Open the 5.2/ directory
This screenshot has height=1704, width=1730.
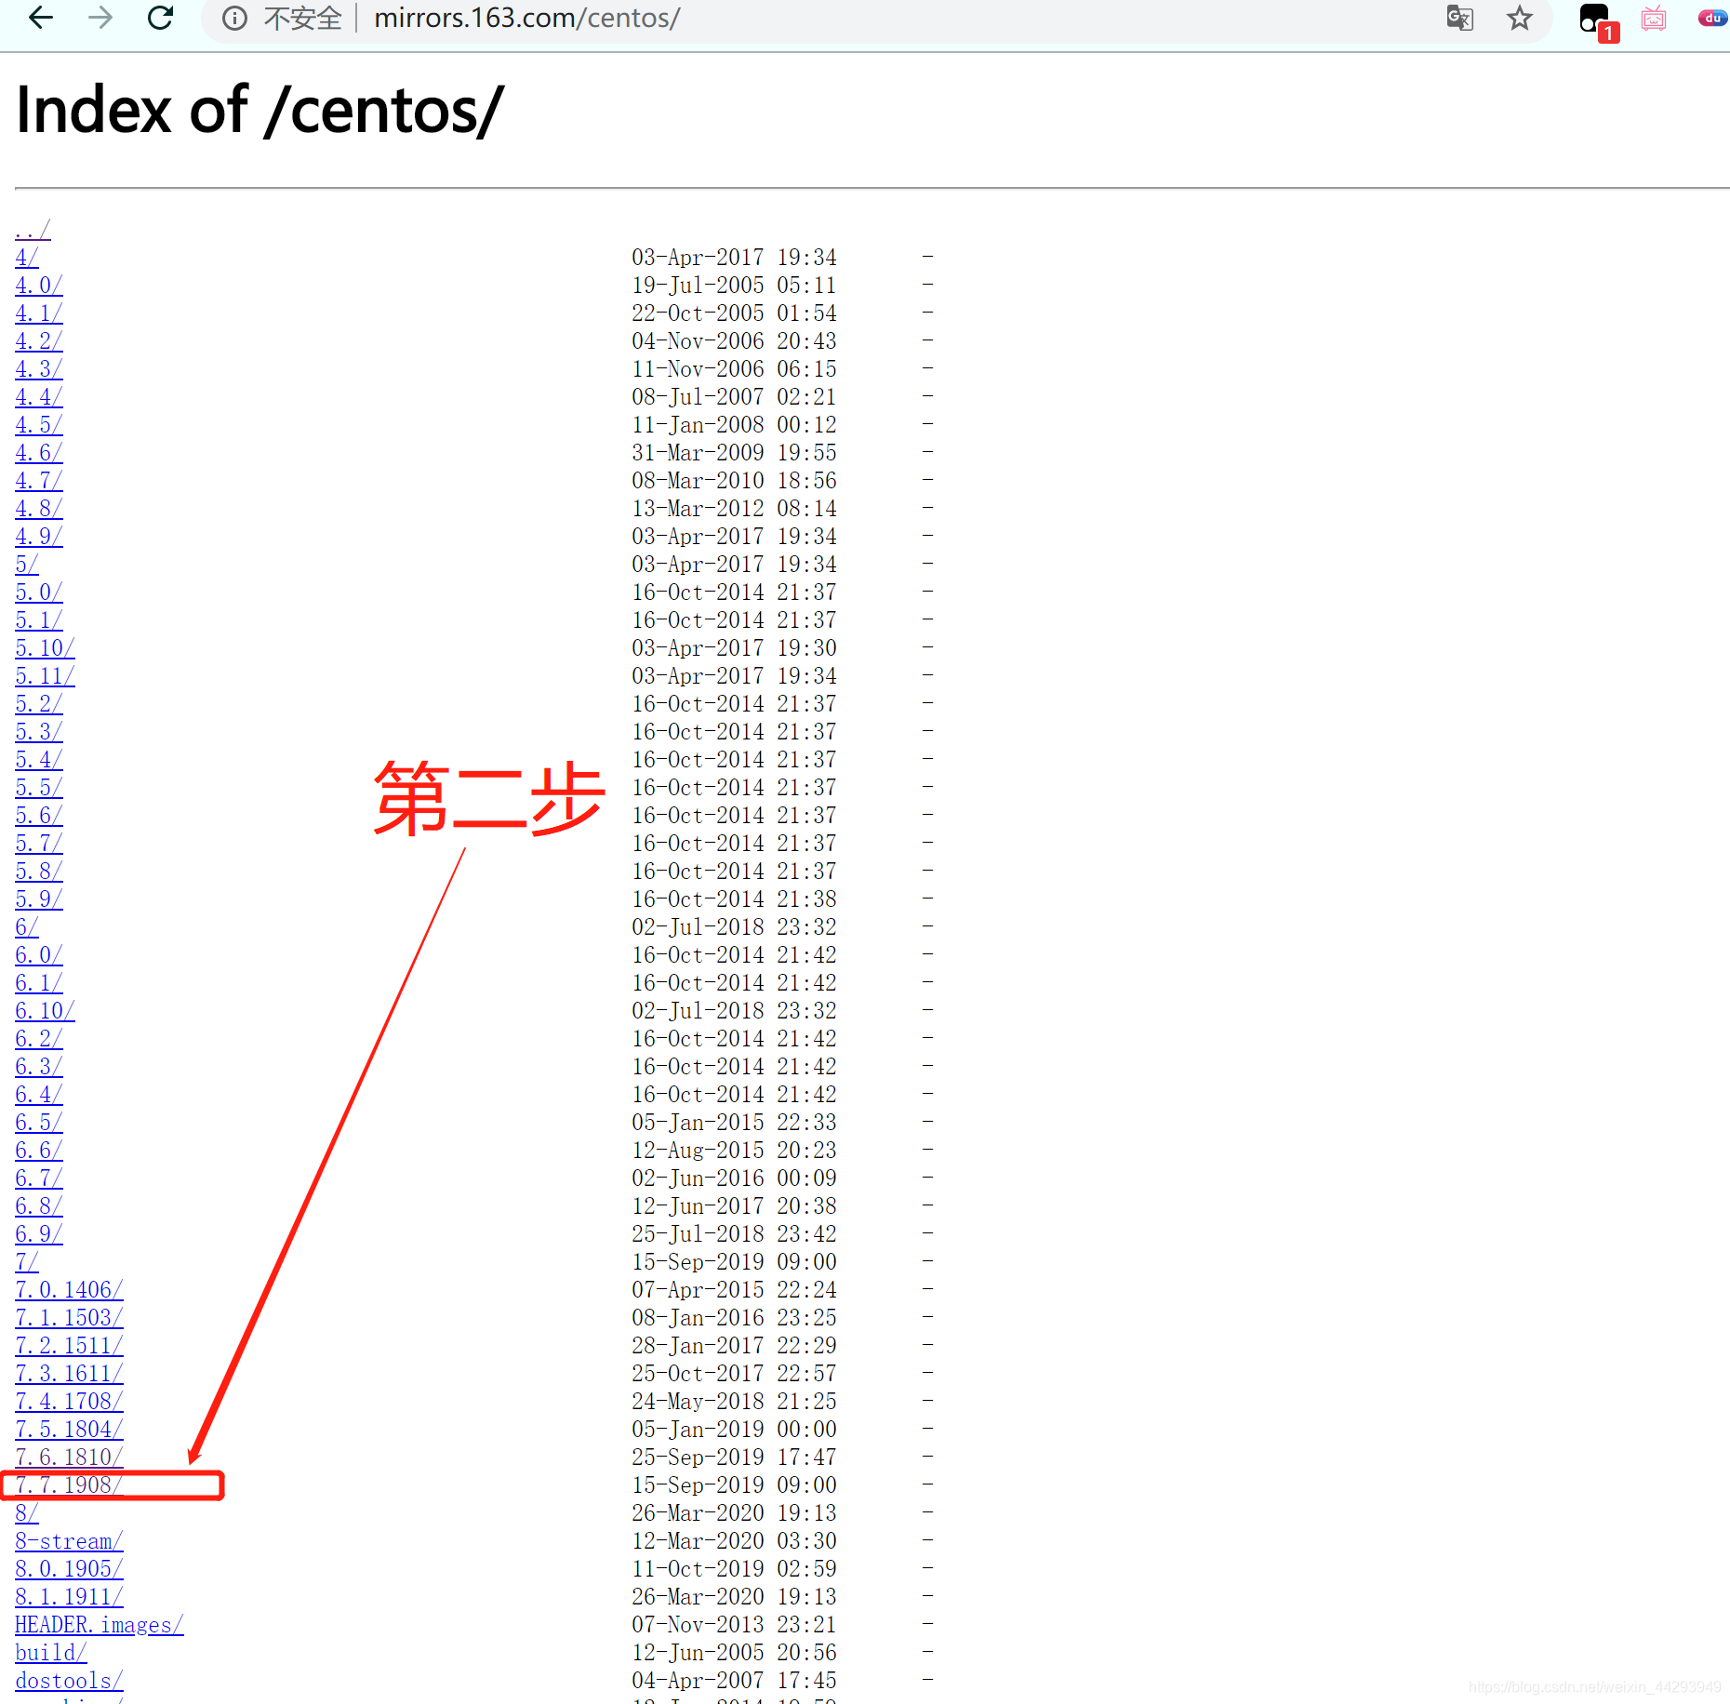39,703
